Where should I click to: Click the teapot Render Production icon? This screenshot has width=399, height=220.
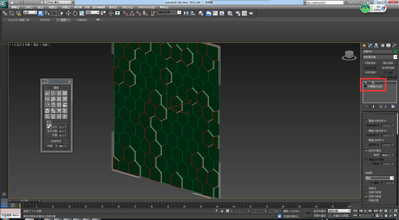(251, 13)
